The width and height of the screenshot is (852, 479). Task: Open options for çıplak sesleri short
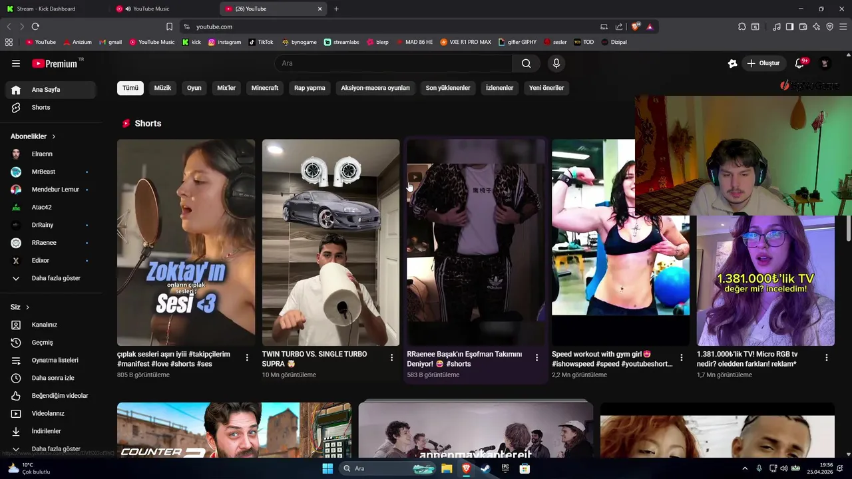point(247,358)
